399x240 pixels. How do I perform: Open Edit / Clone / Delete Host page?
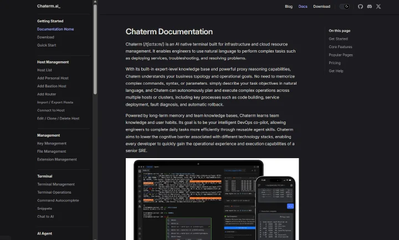coord(58,118)
